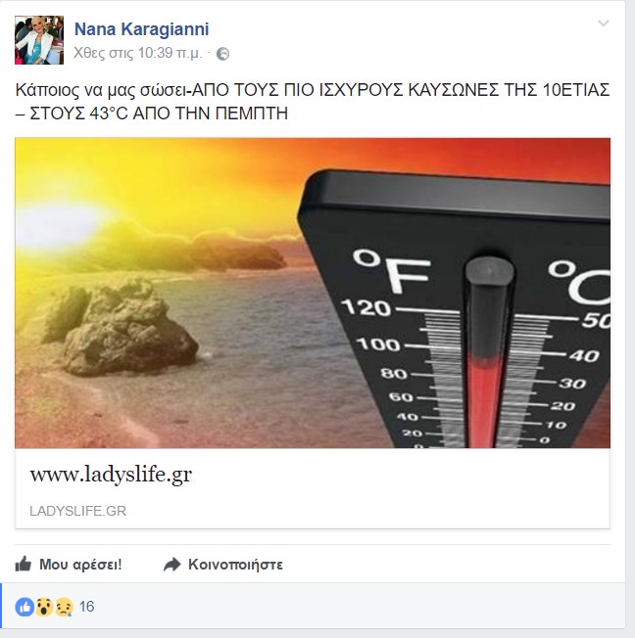Like the post via Μου αρέσει! text
Viewport: 635px width, 638px height.
pyautogui.click(x=80, y=565)
